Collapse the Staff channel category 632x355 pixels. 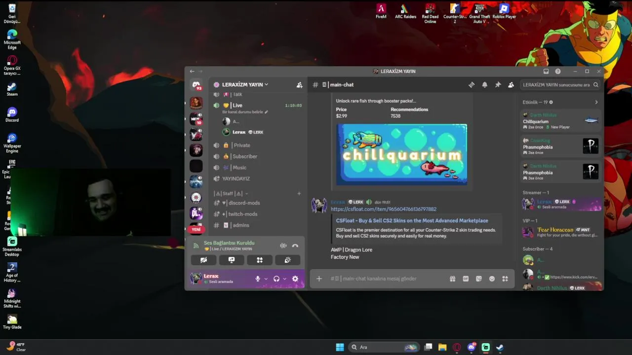(231, 194)
